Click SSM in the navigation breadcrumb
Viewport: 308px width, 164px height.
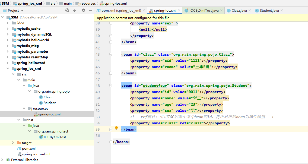(x=5, y=3)
